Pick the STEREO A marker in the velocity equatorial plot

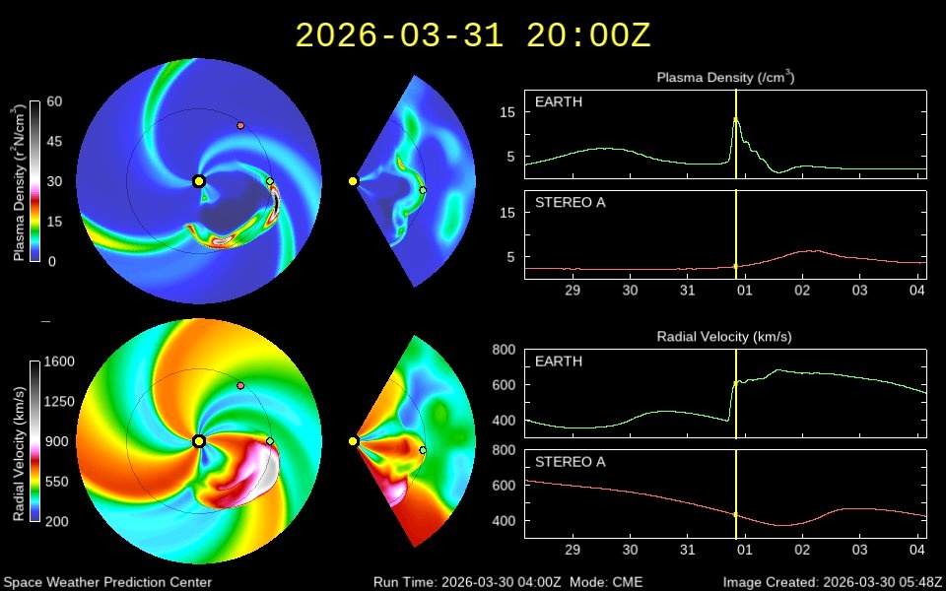point(240,386)
